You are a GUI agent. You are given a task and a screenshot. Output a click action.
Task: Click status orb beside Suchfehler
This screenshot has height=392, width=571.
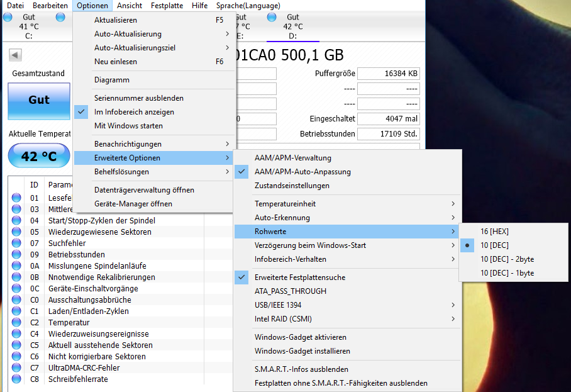(16, 243)
